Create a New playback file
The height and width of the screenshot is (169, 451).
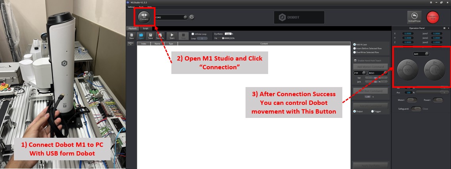[131, 36]
